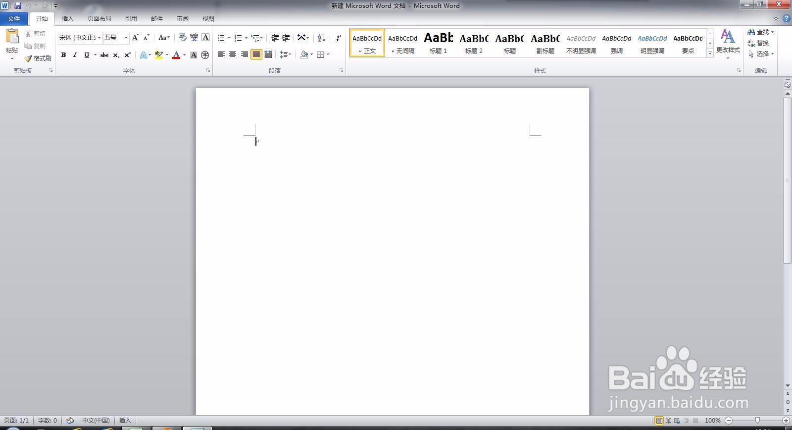Open the Change Case (Aa) dropdown

164,38
